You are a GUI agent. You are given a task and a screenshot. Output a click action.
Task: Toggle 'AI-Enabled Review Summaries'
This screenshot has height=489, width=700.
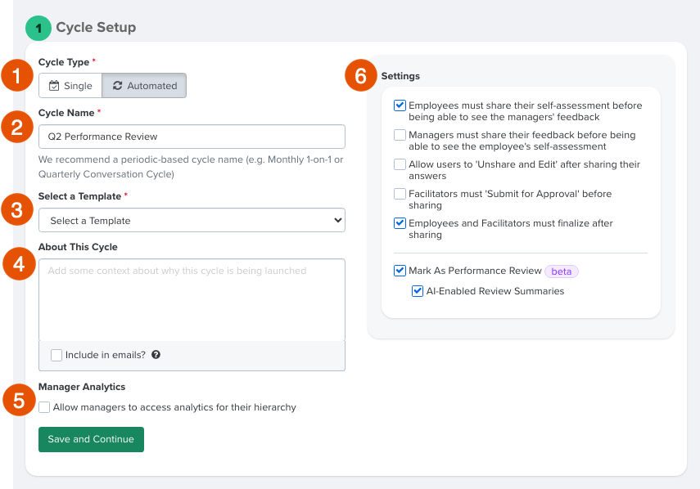click(418, 290)
